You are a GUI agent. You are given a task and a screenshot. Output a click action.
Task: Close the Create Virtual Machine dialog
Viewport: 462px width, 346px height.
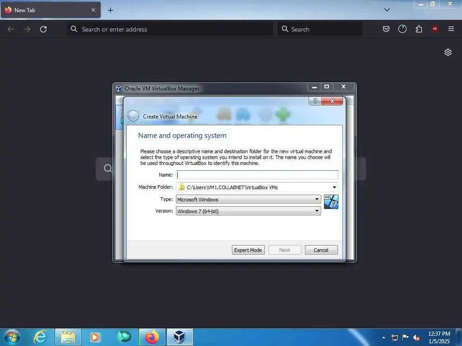click(x=332, y=101)
